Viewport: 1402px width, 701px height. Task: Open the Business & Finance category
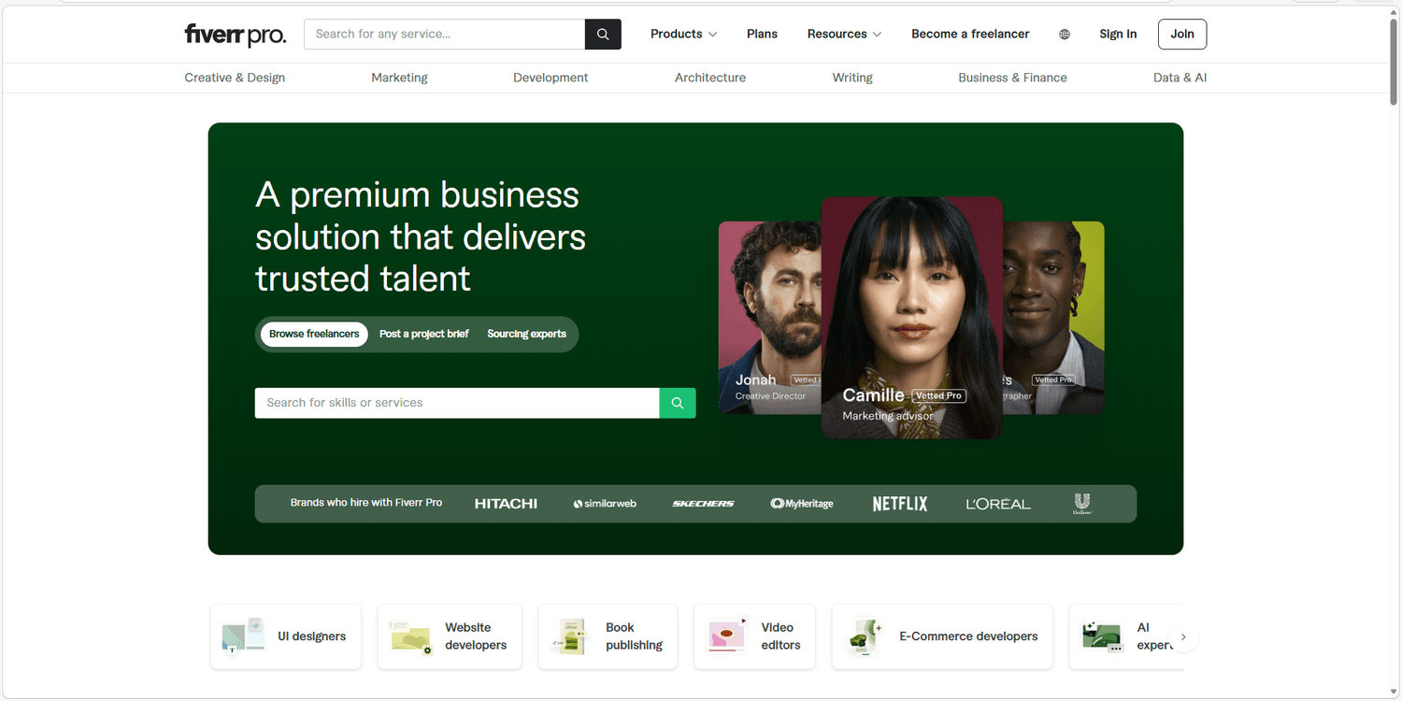(1012, 79)
